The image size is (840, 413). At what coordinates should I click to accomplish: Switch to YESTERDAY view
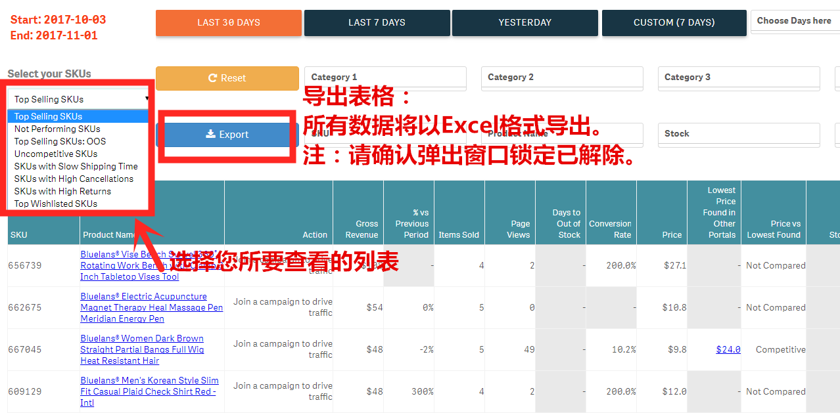(x=525, y=22)
